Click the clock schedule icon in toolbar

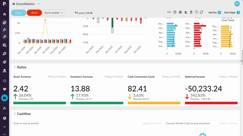pos(175,12)
